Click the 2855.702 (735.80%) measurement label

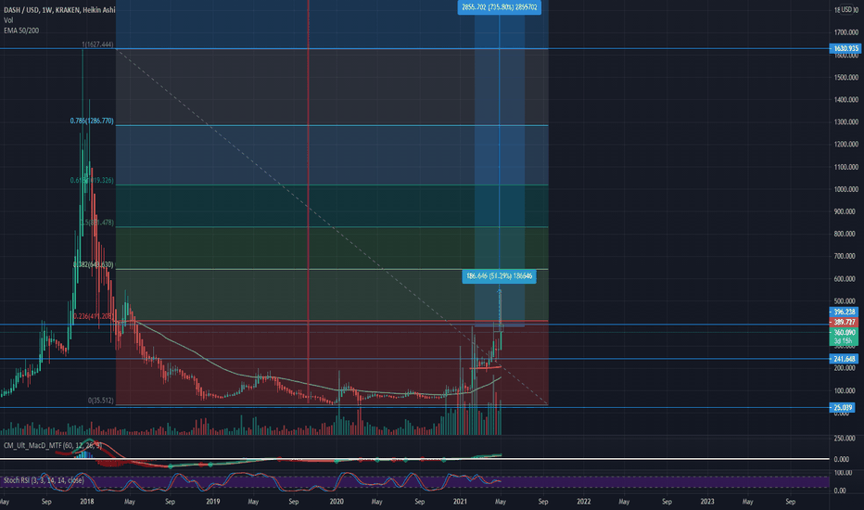point(500,7)
